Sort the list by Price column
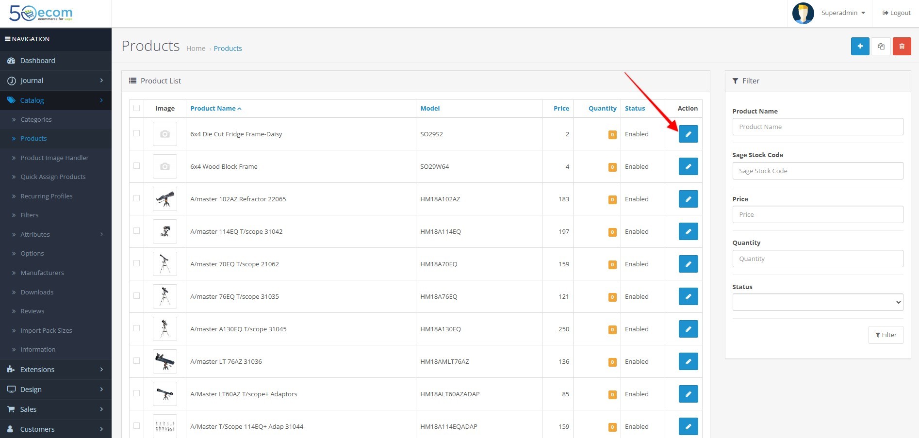This screenshot has width=919, height=438. (x=561, y=108)
